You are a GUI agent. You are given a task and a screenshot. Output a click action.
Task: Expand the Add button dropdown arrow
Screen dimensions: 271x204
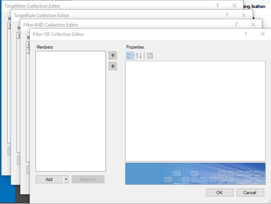click(x=66, y=179)
